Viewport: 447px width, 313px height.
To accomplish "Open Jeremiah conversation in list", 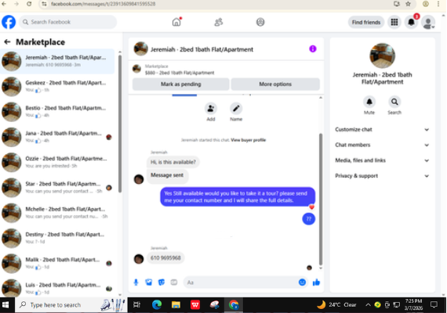I will [x=57, y=61].
